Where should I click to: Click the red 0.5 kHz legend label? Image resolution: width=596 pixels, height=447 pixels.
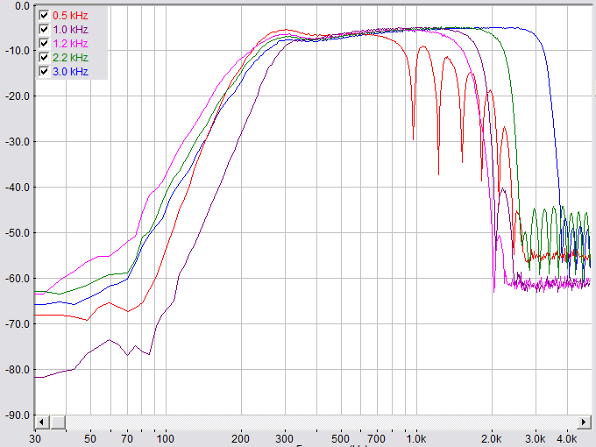(70, 16)
